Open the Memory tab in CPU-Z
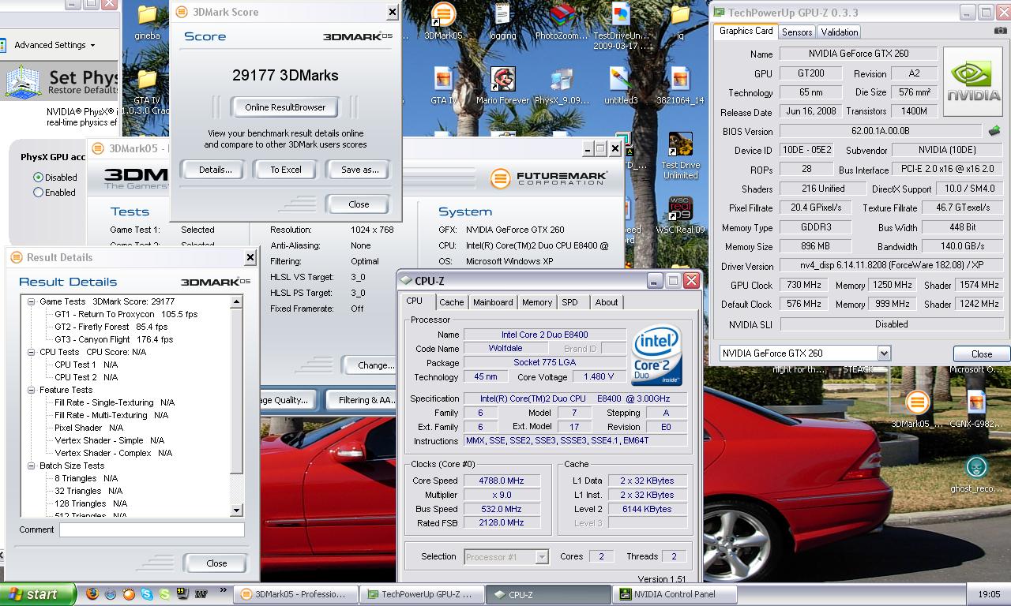 click(x=537, y=302)
